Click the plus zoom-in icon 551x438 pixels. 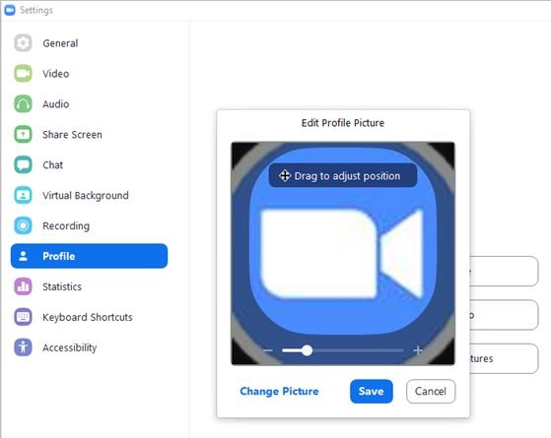(x=418, y=350)
